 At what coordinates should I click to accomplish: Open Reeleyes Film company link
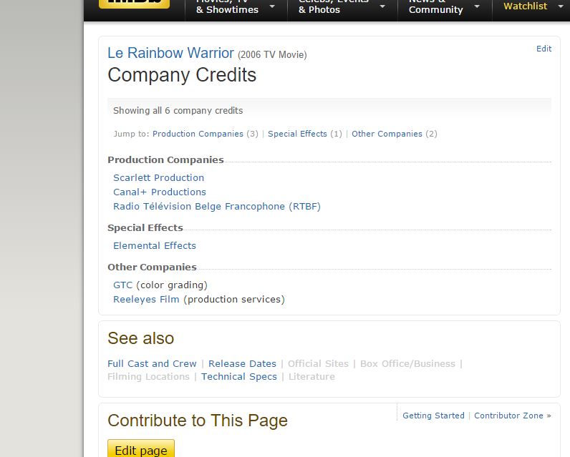pyautogui.click(x=146, y=299)
